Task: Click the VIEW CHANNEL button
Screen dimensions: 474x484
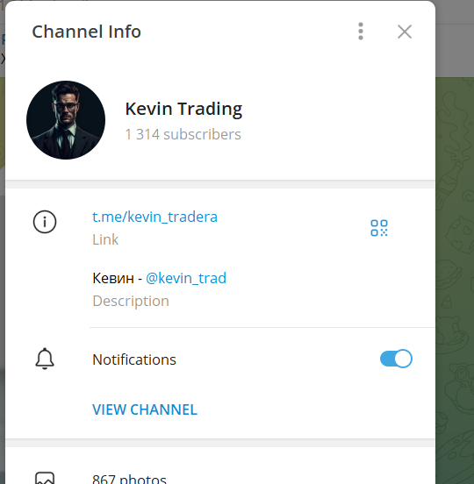Action: 145,409
